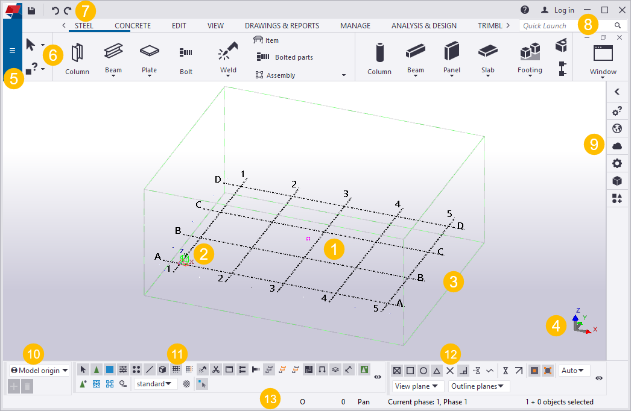Undo the last action
This screenshot has height=411, width=631.
55,11
